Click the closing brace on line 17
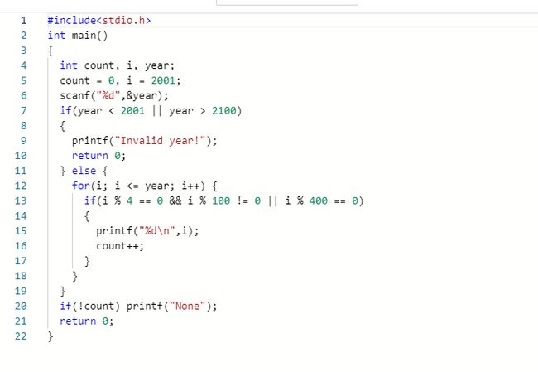 point(87,261)
